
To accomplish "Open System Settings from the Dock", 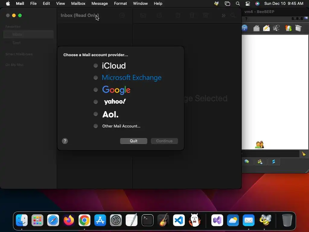I will pos(116,220).
